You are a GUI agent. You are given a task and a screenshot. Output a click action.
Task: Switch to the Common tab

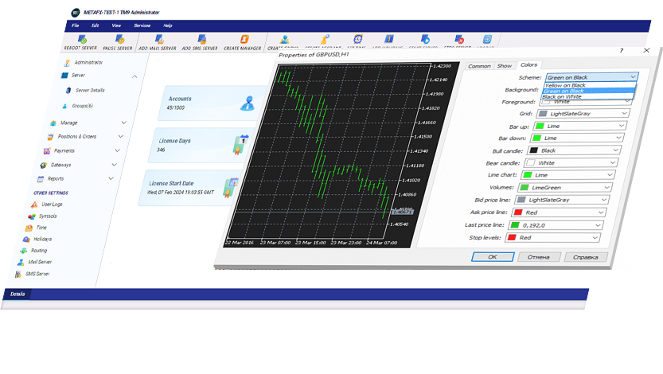click(x=479, y=66)
